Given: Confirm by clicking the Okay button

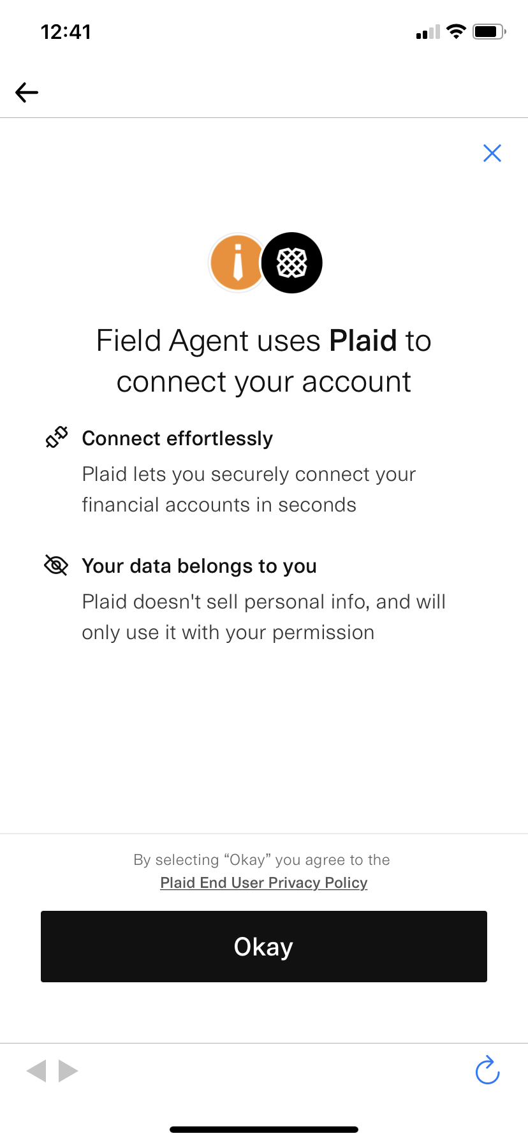Looking at the screenshot, I should coord(264,947).
